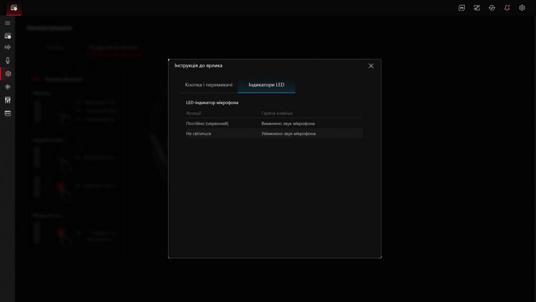Click the dialog title Інструкція до ярлика
This screenshot has height=302, width=536.
coord(198,65)
